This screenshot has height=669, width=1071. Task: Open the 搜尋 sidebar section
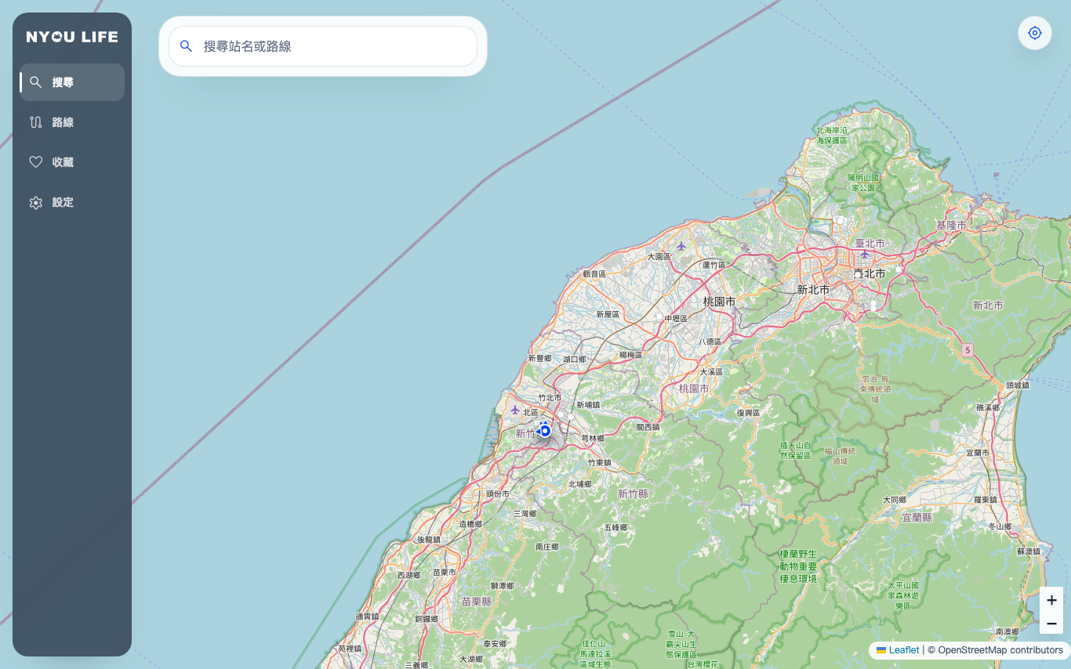click(72, 82)
